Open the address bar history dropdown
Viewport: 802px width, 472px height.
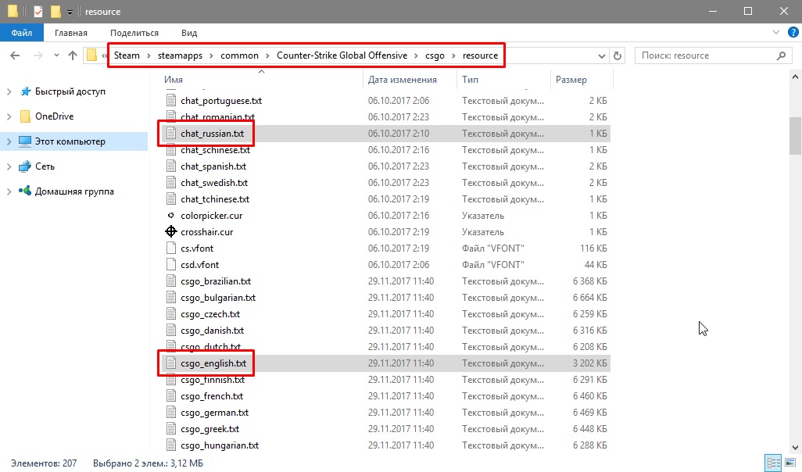coord(602,55)
